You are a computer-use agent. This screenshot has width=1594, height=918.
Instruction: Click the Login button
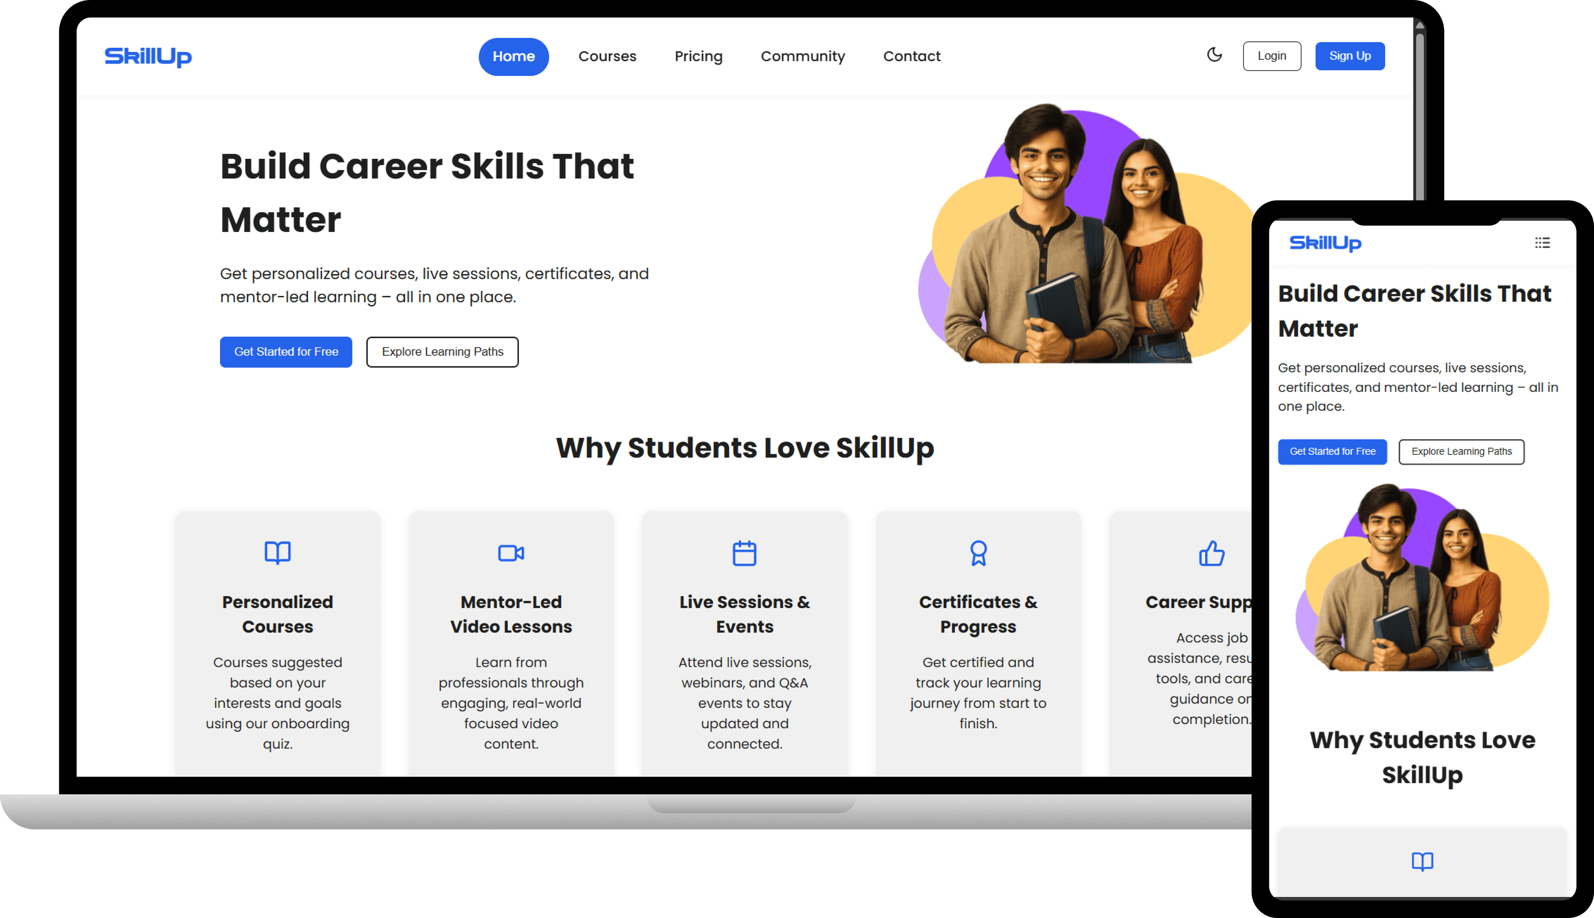[x=1272, y=56]
